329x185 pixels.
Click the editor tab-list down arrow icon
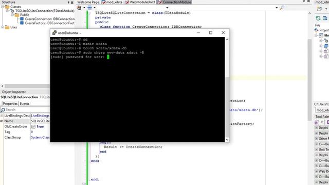304,2
